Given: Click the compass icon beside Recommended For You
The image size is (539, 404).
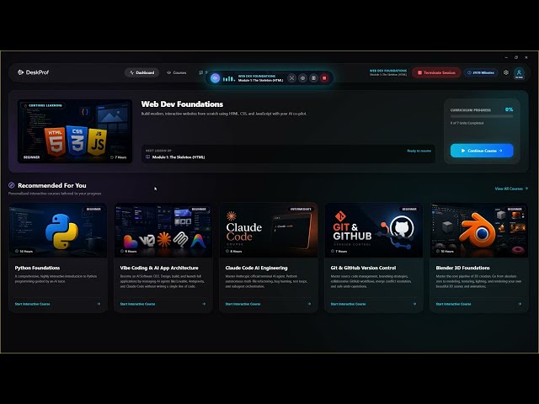Looking at the screenshot, I should point(11,185).
